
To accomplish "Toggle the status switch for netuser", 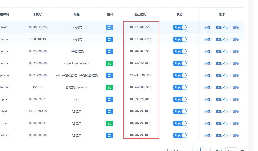I will (180, 51).
